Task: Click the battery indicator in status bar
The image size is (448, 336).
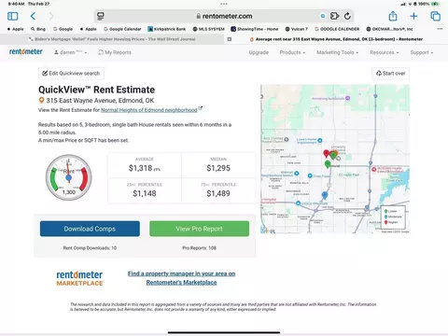Action: (x=435, y=4)
